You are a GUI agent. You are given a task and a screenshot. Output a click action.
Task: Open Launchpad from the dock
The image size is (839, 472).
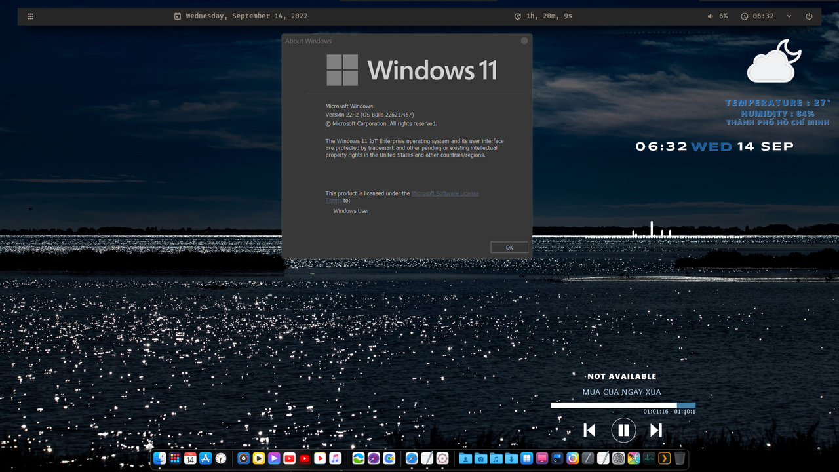pyautogui.click(x=174, y=458)
